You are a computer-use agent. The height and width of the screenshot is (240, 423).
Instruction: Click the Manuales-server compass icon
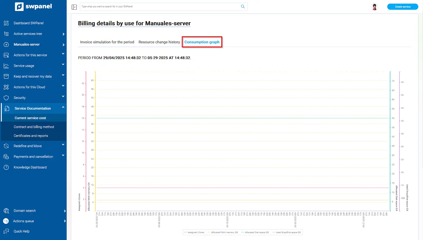pyautogui.click(x=6, y=44)
